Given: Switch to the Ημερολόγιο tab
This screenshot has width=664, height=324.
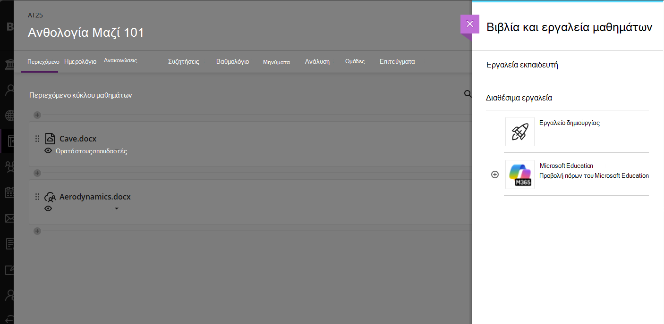Looking at the screenshot, I should 80,61.
